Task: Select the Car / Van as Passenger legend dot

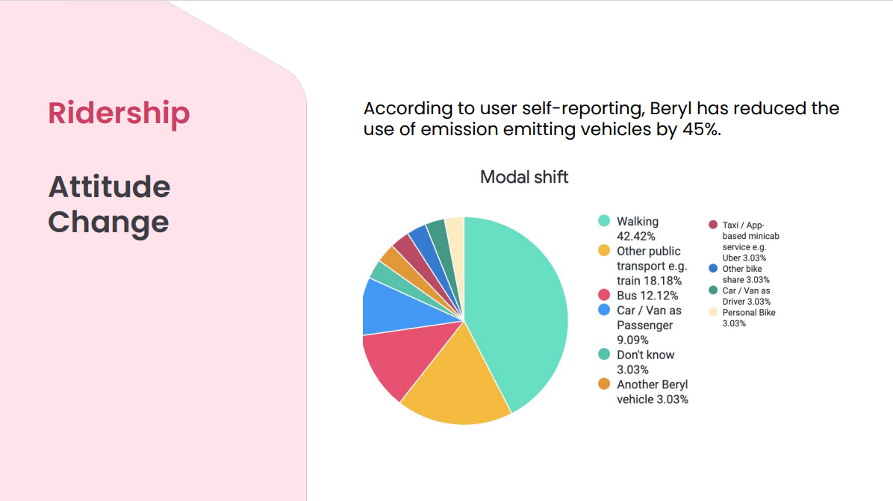Action: pyautogui.click(x=604, y=310)
